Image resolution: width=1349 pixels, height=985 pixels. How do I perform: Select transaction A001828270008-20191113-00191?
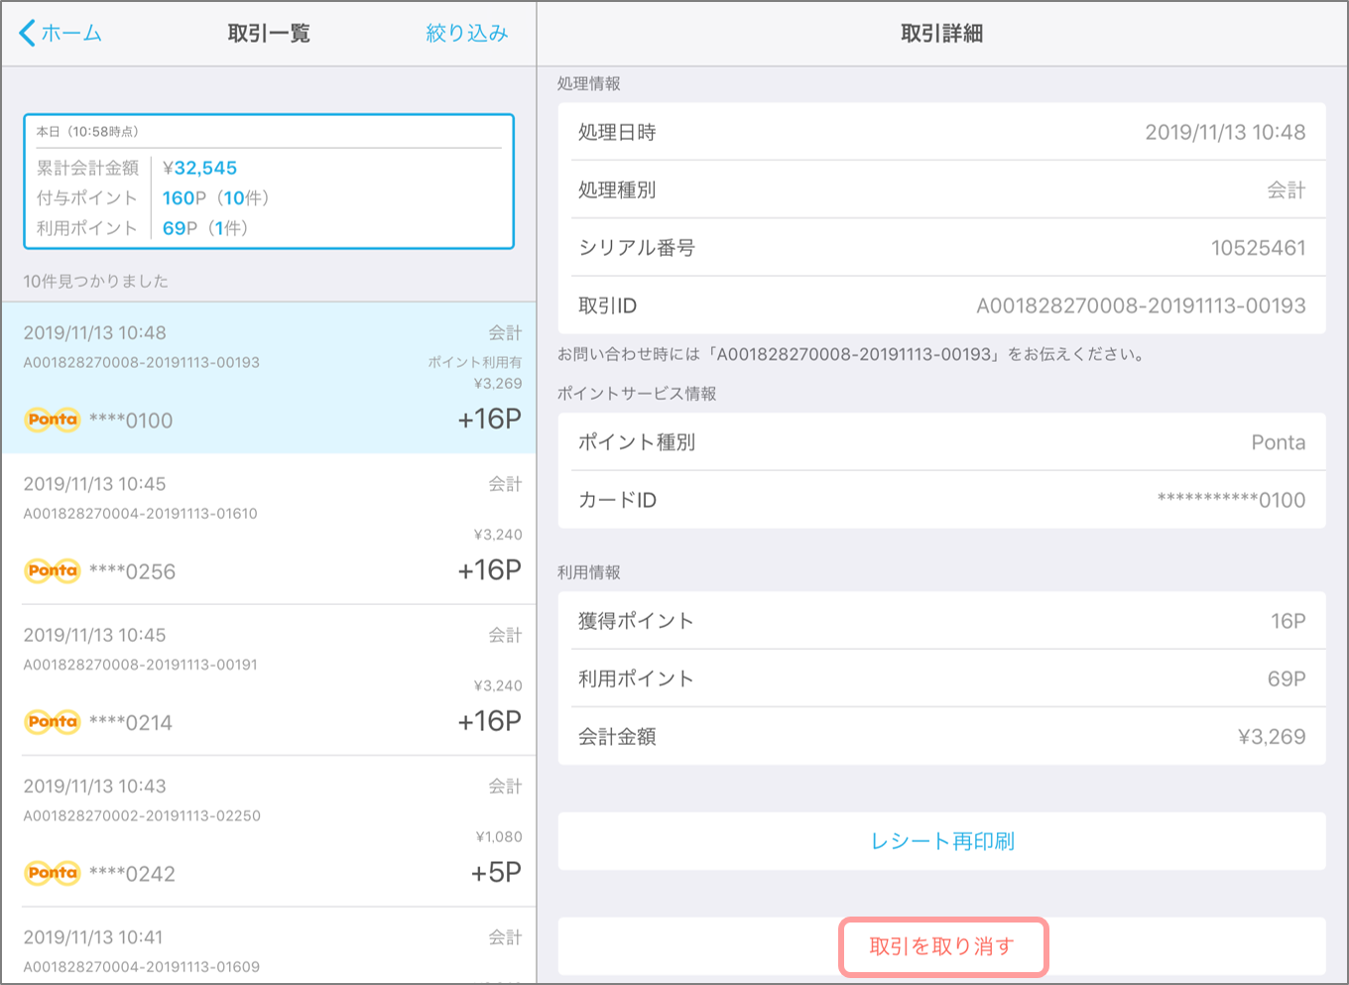269,679
